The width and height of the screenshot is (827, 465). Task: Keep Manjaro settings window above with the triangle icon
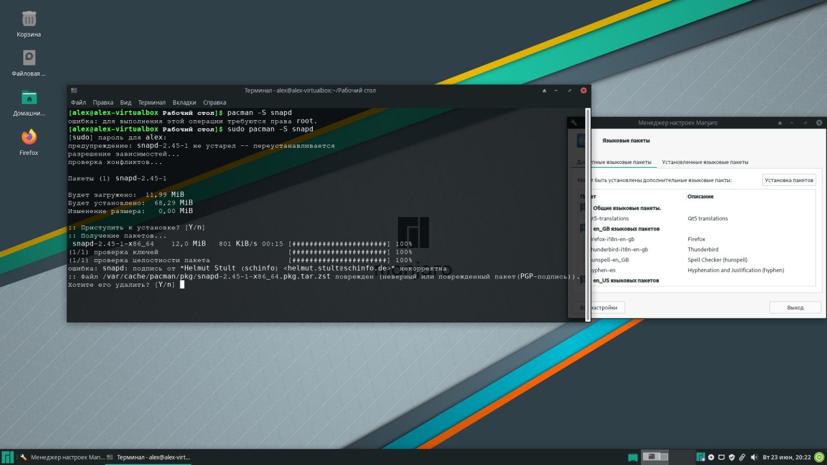pos(780,123)
